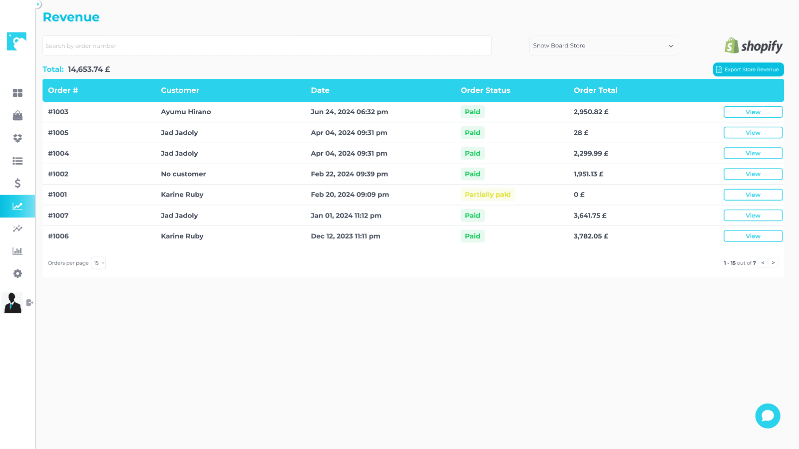799x449 pixels.
Task: Open the chat bubble widget
Action: [x=768, y=416]
